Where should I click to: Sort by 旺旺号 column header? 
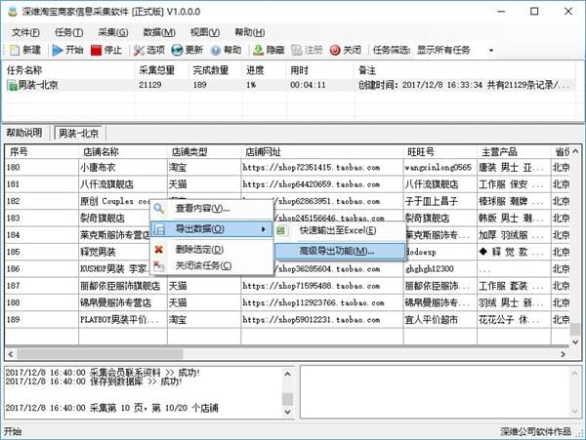pyautogui.click(x=440, y=152)
